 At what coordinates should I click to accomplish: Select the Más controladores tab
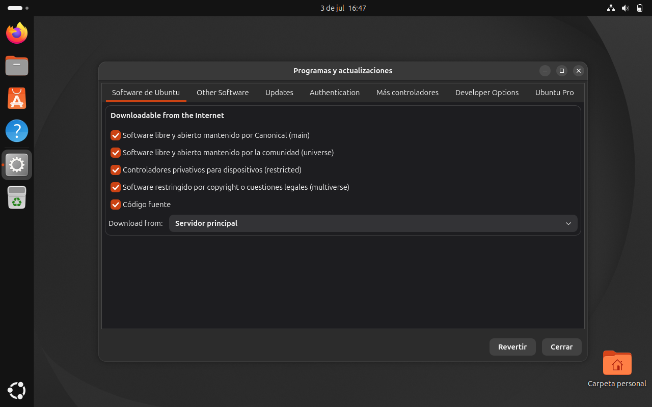(x=407, y=93)
